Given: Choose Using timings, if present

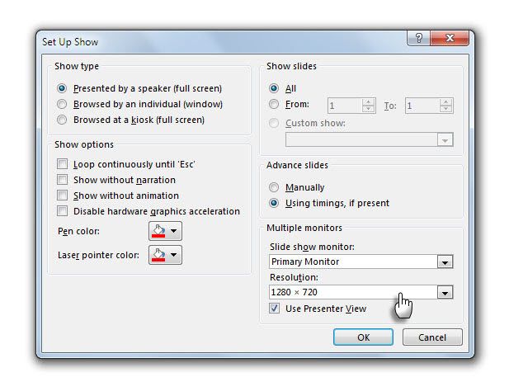Looking at the screenshot, I should click(274, 203).
